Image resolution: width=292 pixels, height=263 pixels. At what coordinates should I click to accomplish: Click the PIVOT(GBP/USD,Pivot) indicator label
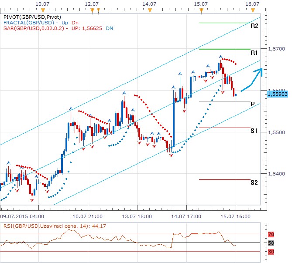pos(30,17)
